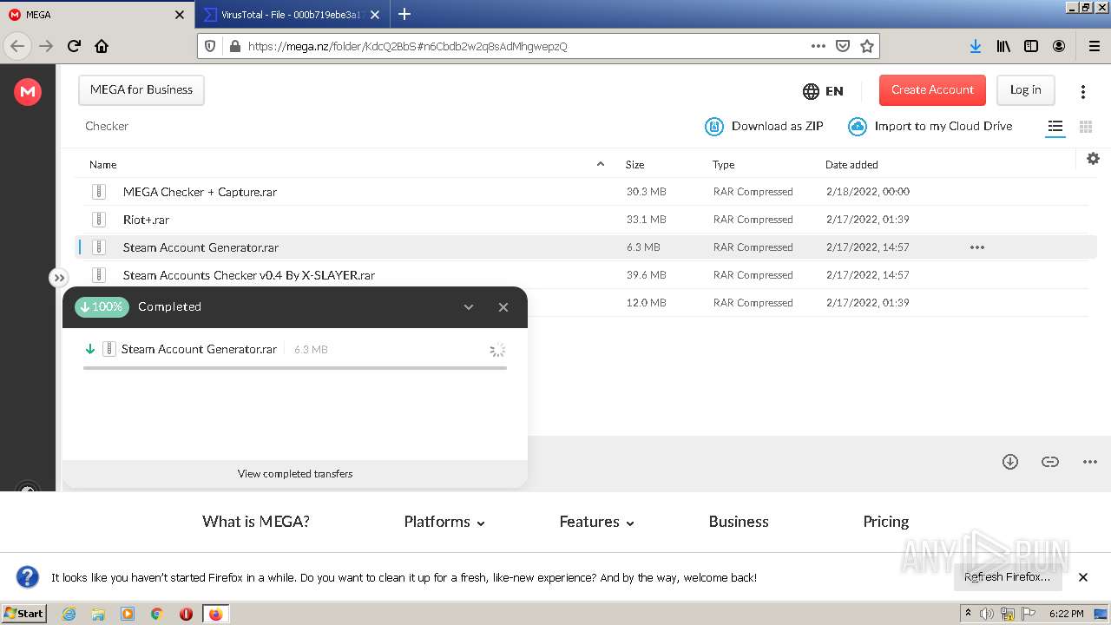Screen dimensions: 1111x625
Task: Go to Firefox home page
Action: tap(102, 46)
